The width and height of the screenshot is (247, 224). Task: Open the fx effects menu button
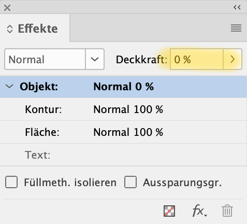click(x=200, y=211)
